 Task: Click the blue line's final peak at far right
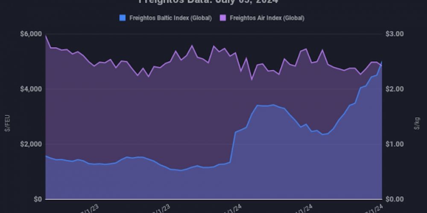(x=381, y=62)
